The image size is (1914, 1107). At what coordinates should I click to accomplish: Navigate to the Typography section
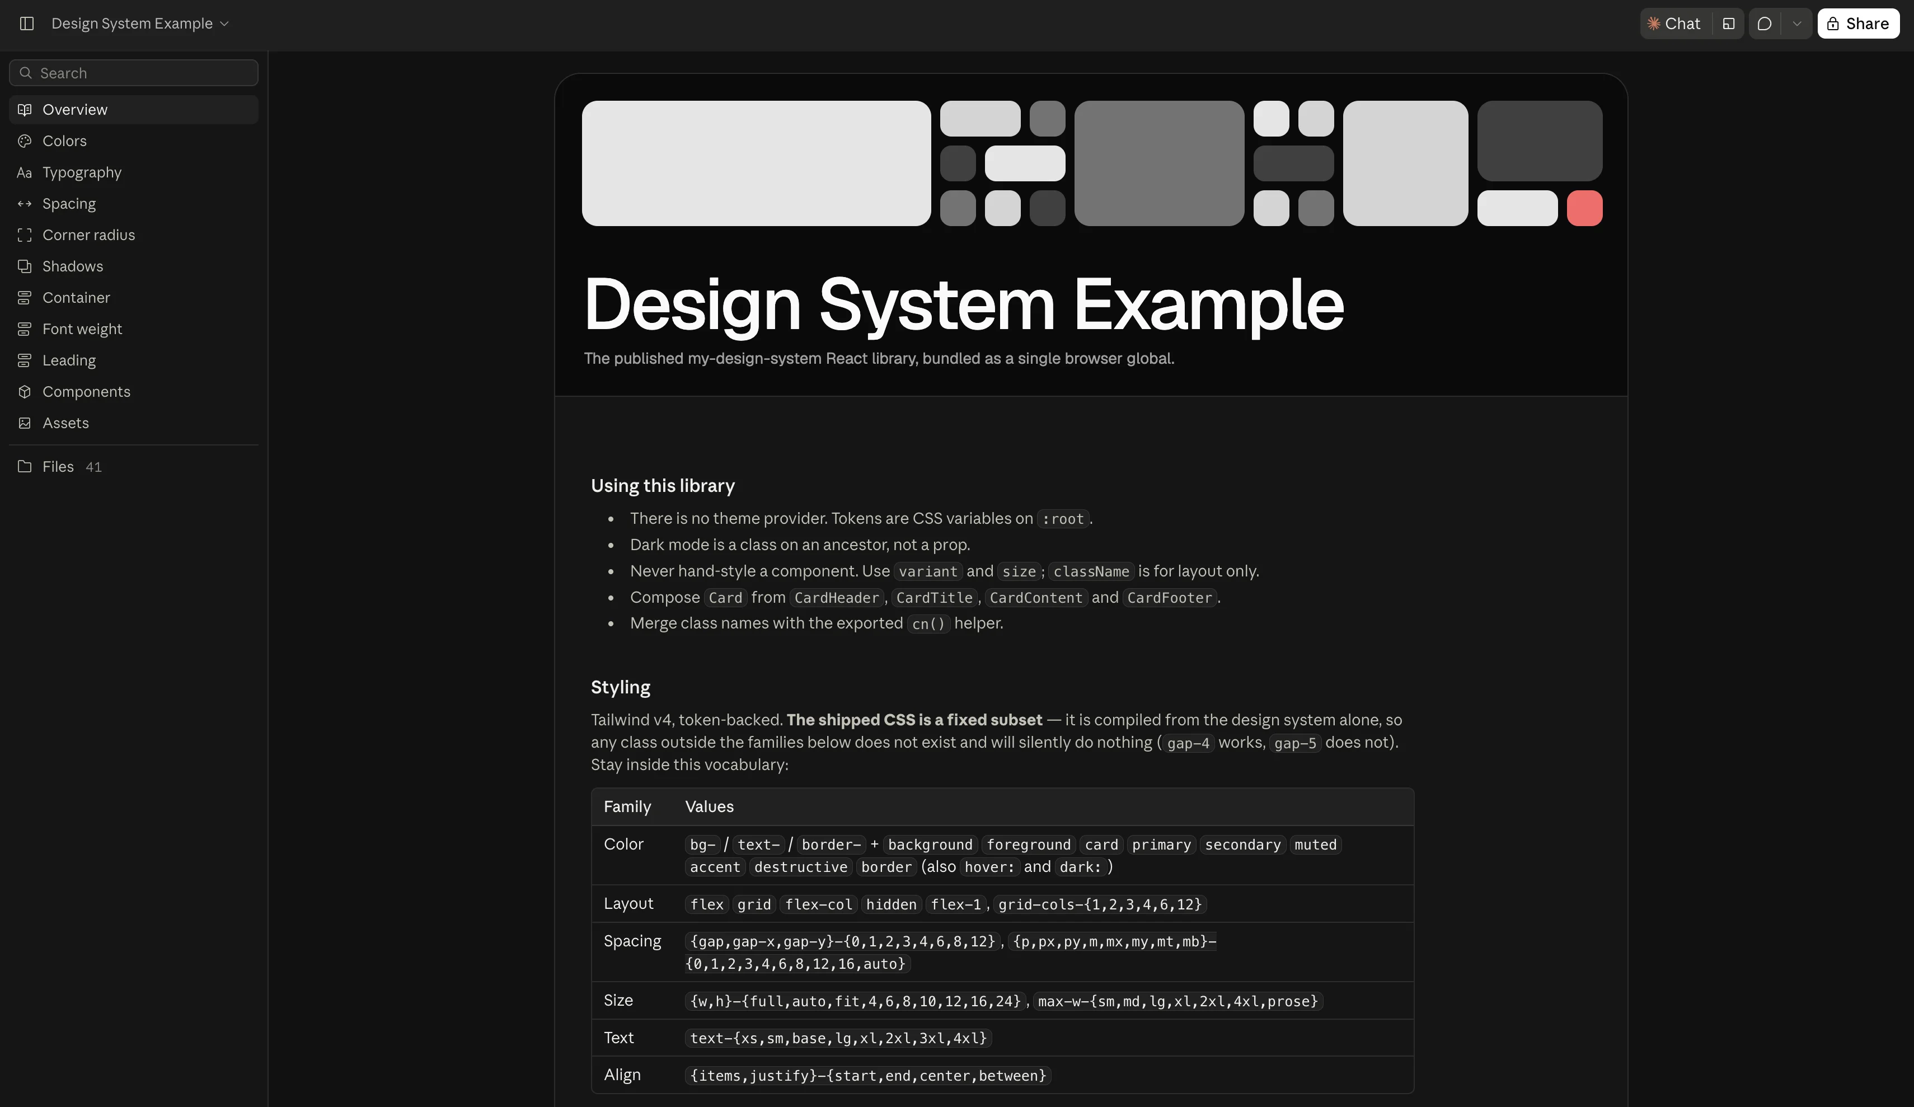click(134, 172)
